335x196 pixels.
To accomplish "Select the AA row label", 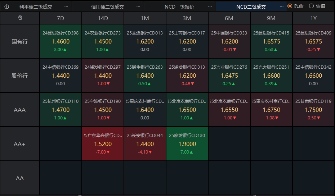I will 20,178.
